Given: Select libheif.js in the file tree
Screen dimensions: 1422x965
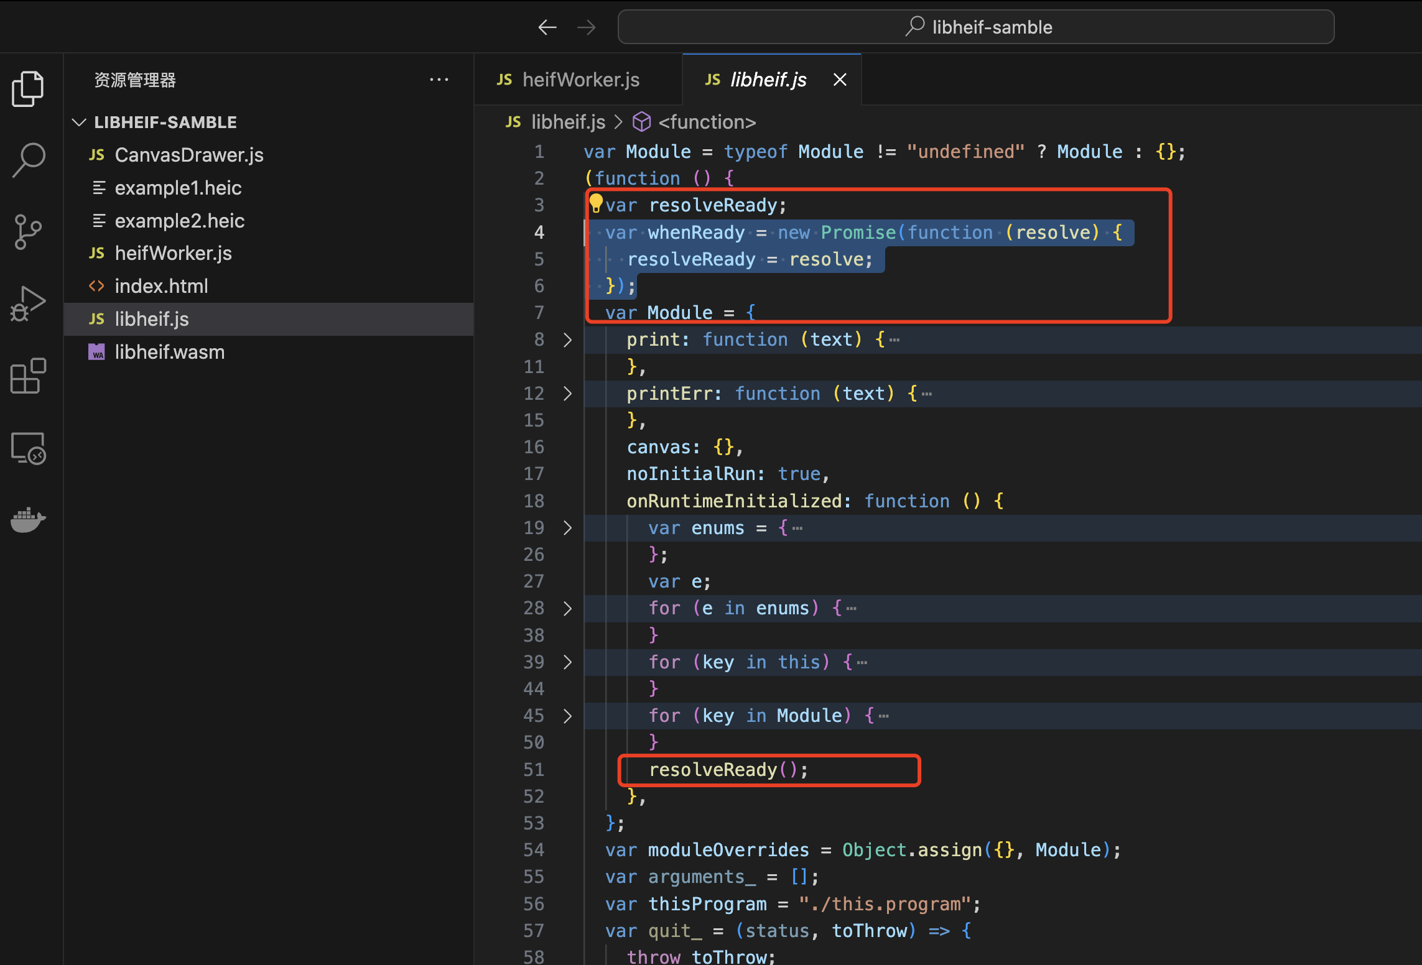Looking at the screenshot, I should click(x=269, y=319).
